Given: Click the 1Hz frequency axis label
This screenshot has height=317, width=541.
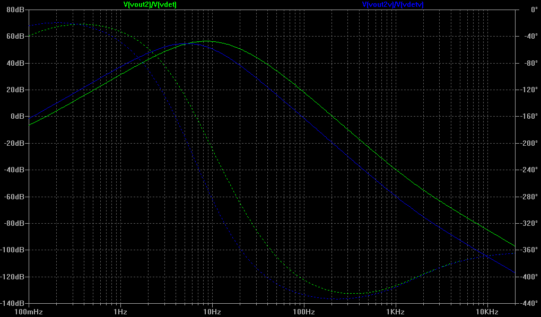Looking at the screenshot, I should (120, 311).
